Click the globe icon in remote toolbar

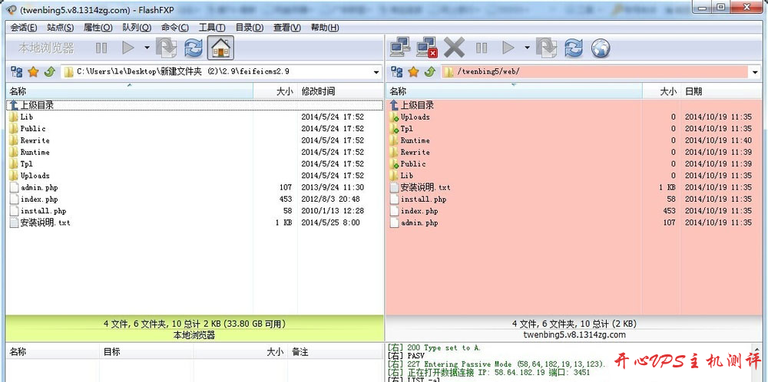click(x=601, y=48)
